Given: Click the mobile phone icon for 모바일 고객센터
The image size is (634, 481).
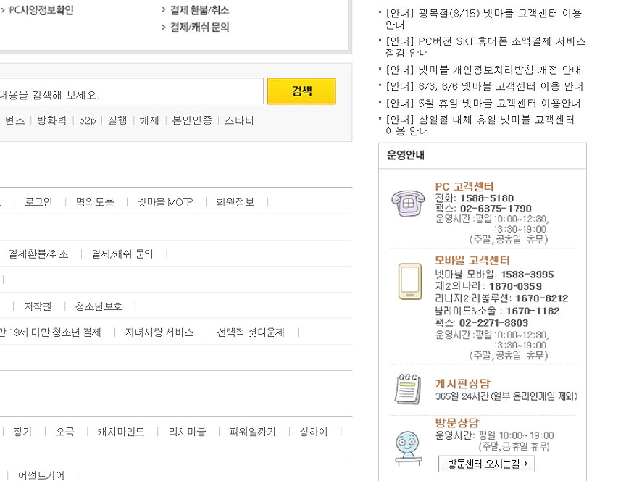Looking at the screenshot, I should (409, 282).
